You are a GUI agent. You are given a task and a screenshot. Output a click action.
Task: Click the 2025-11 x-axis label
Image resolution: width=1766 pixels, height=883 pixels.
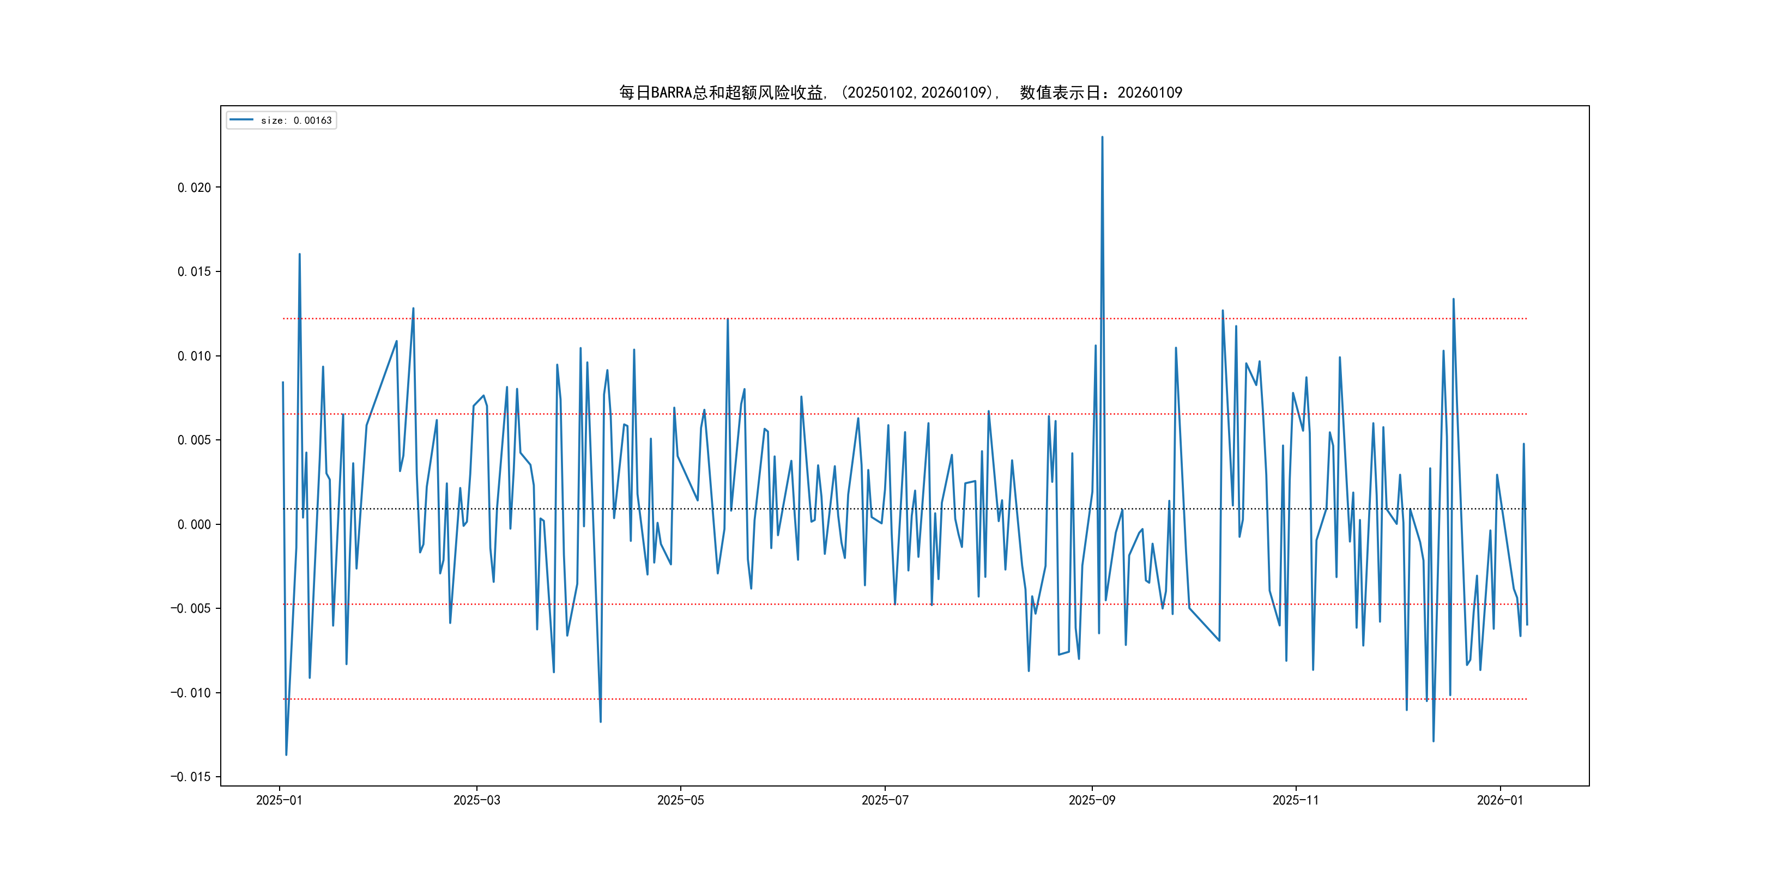pyautogui.click(x=1295, y=801)
